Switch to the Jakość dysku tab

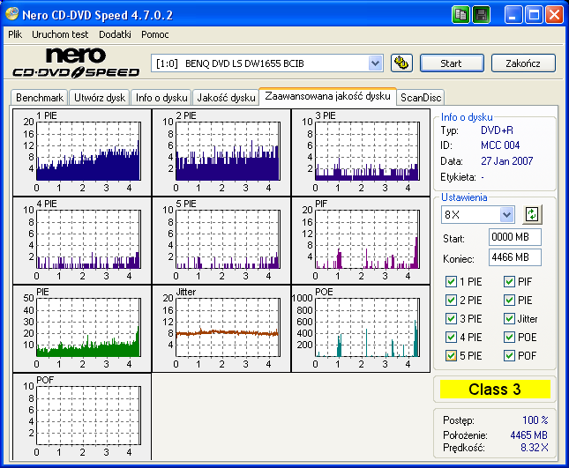click(226, 98)
